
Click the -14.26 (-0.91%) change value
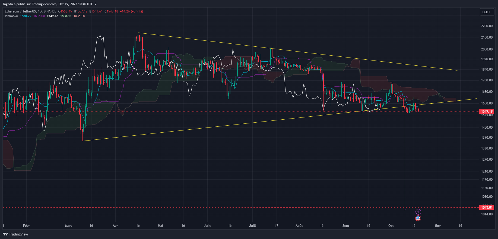[x=131, y=11]
